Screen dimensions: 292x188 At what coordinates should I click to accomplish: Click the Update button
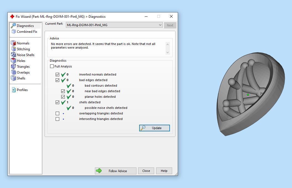[x=154, y=128]
